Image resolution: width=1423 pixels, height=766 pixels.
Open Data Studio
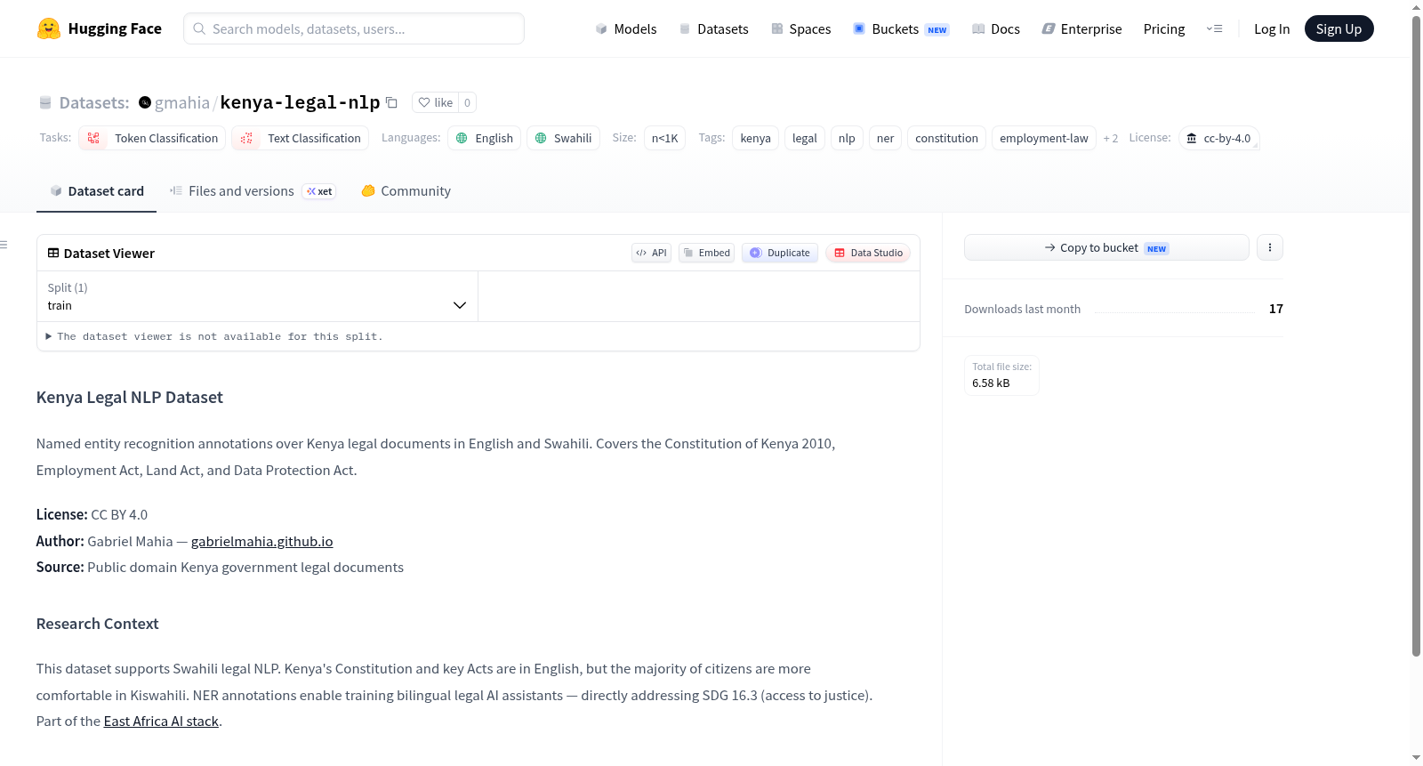coord(868,253)
